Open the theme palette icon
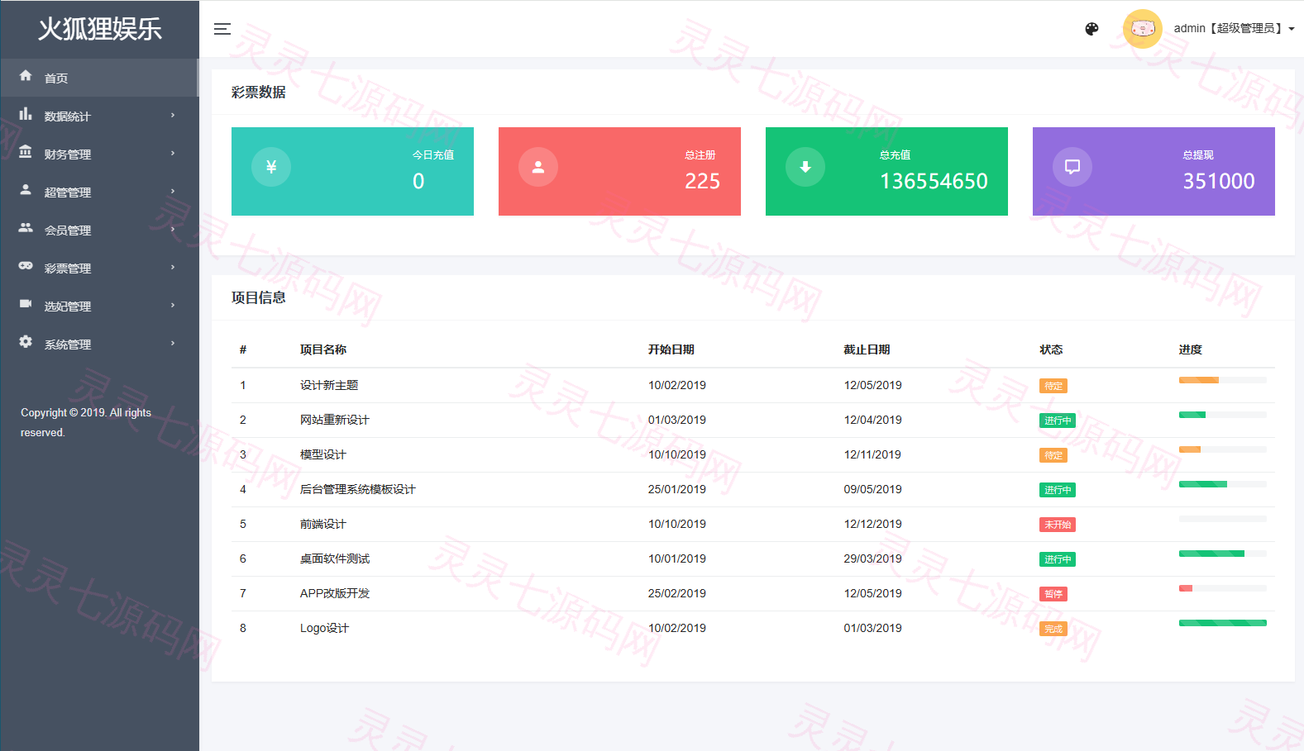 pos(1091,29)
